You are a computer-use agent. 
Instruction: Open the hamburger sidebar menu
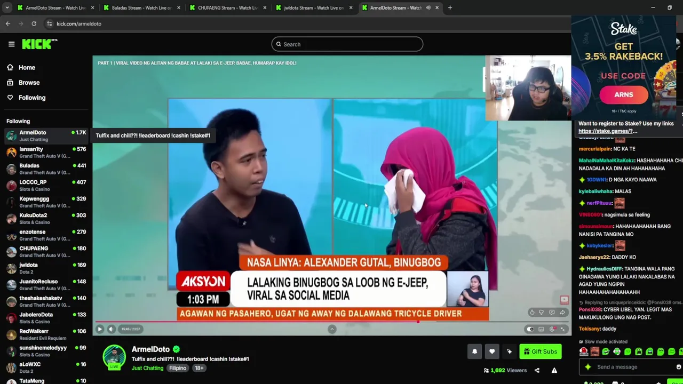pyautogui.click(x=11, y=44)
